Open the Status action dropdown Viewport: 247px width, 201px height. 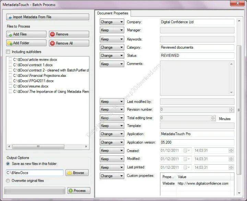click(112, 56)
